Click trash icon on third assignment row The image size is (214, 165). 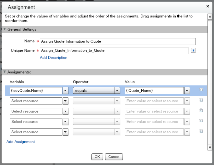tap(201, 111)
